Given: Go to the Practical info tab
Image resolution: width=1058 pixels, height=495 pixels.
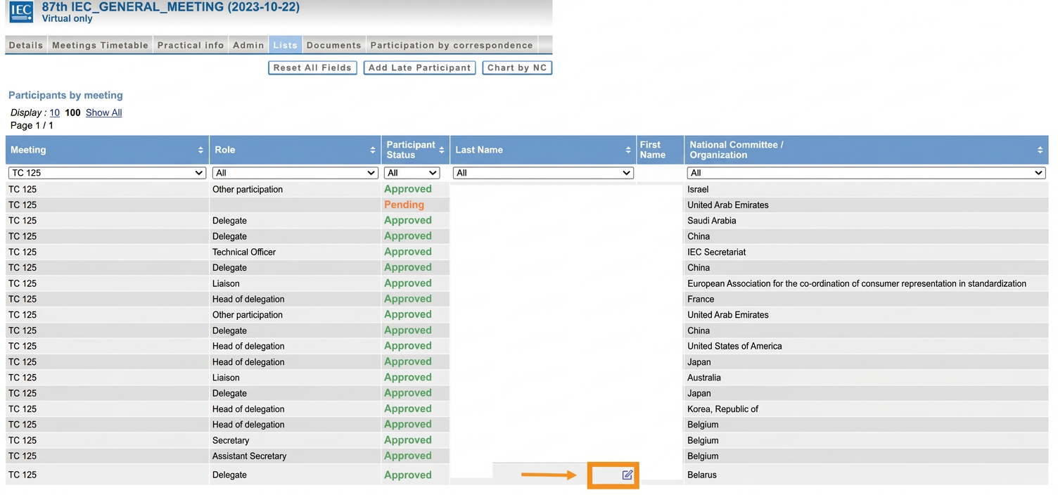Looking at the screenshot, I should click(191, 45).
